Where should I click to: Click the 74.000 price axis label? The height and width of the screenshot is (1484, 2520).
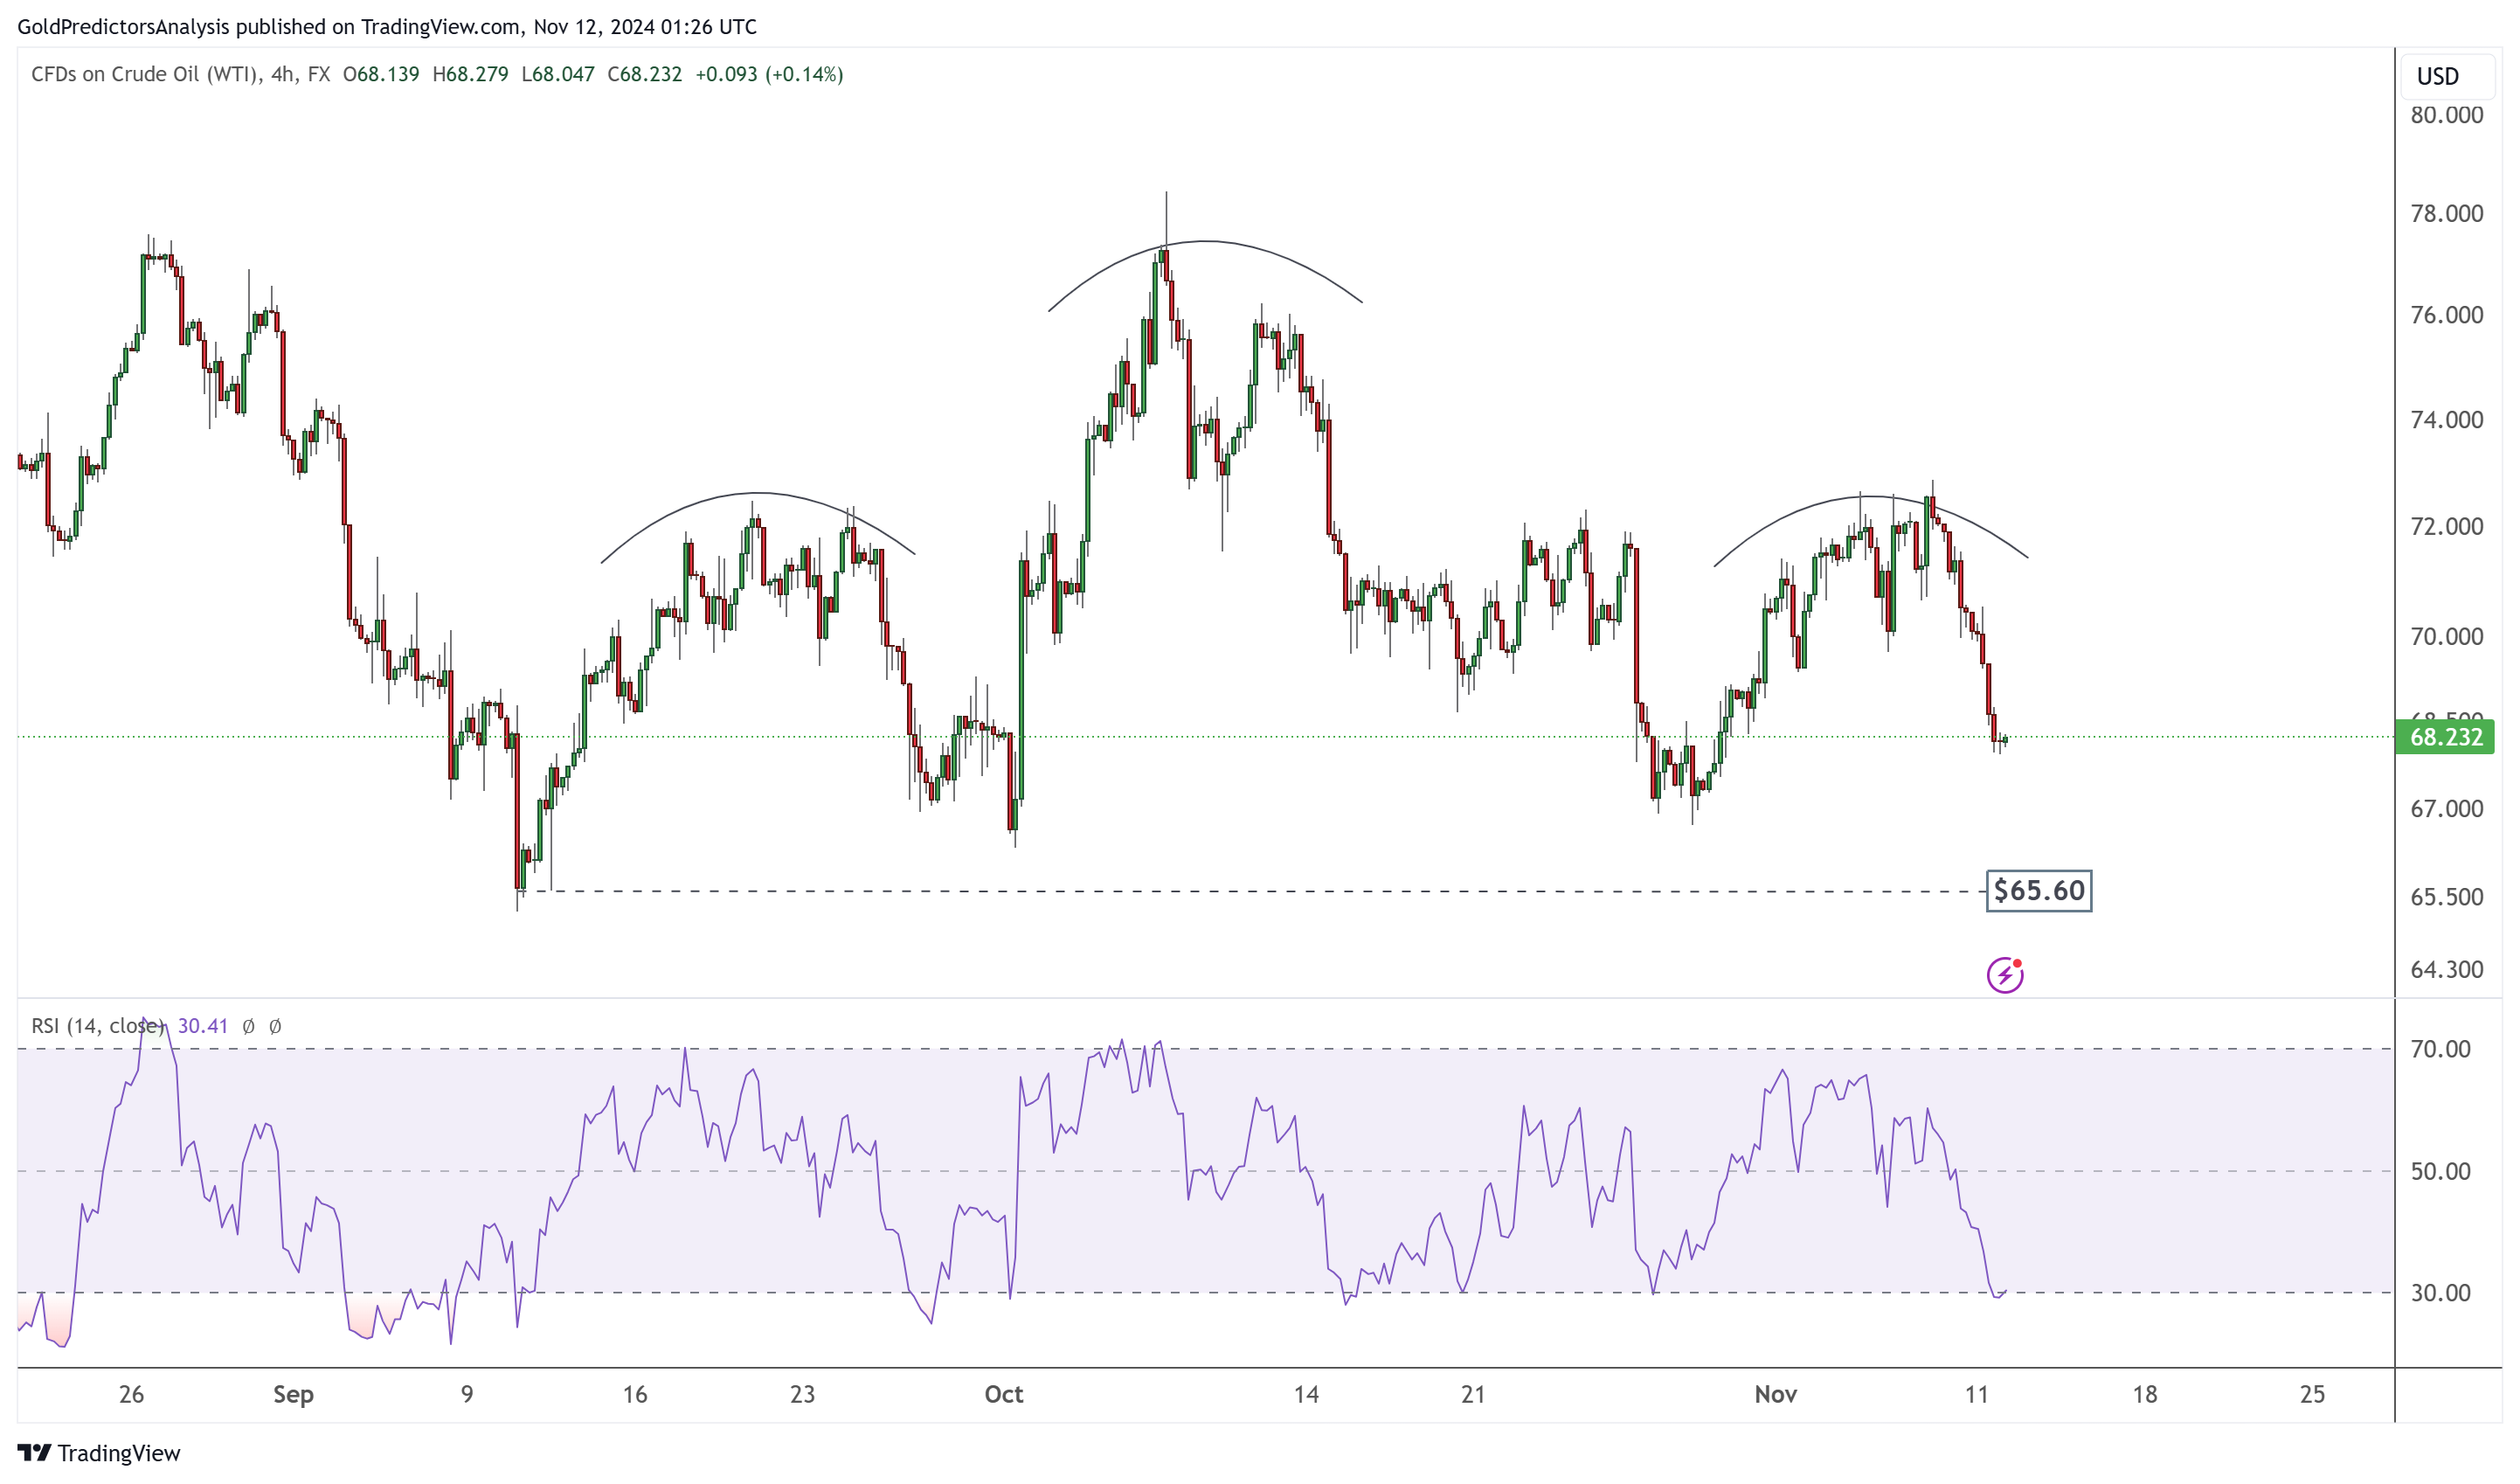click(2446, 420)
